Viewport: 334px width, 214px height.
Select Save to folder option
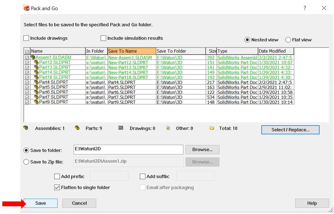pos(26,150)
